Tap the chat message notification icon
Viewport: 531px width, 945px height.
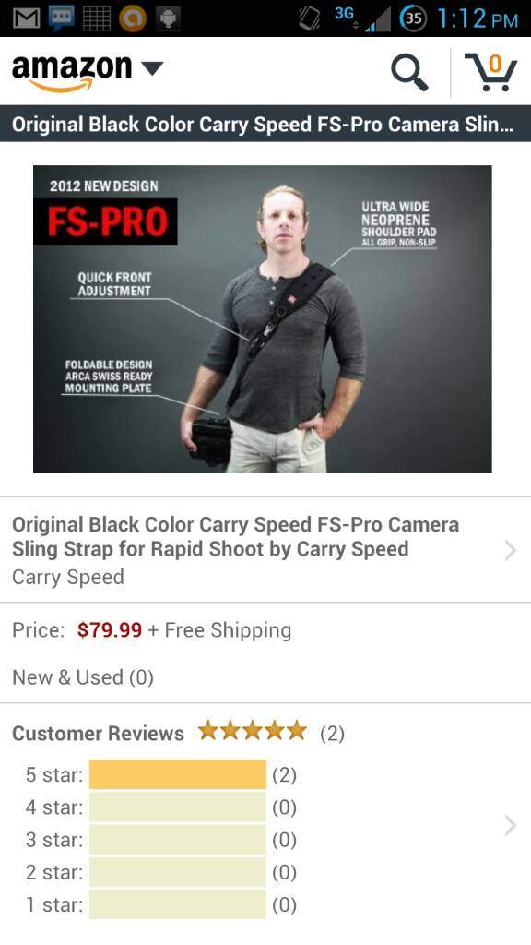[61, 18]
